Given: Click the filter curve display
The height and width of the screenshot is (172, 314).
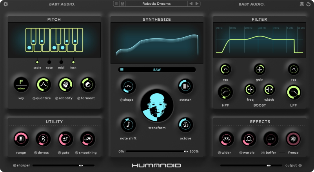Looking at the screenshot, I should (x=260, y=40).
